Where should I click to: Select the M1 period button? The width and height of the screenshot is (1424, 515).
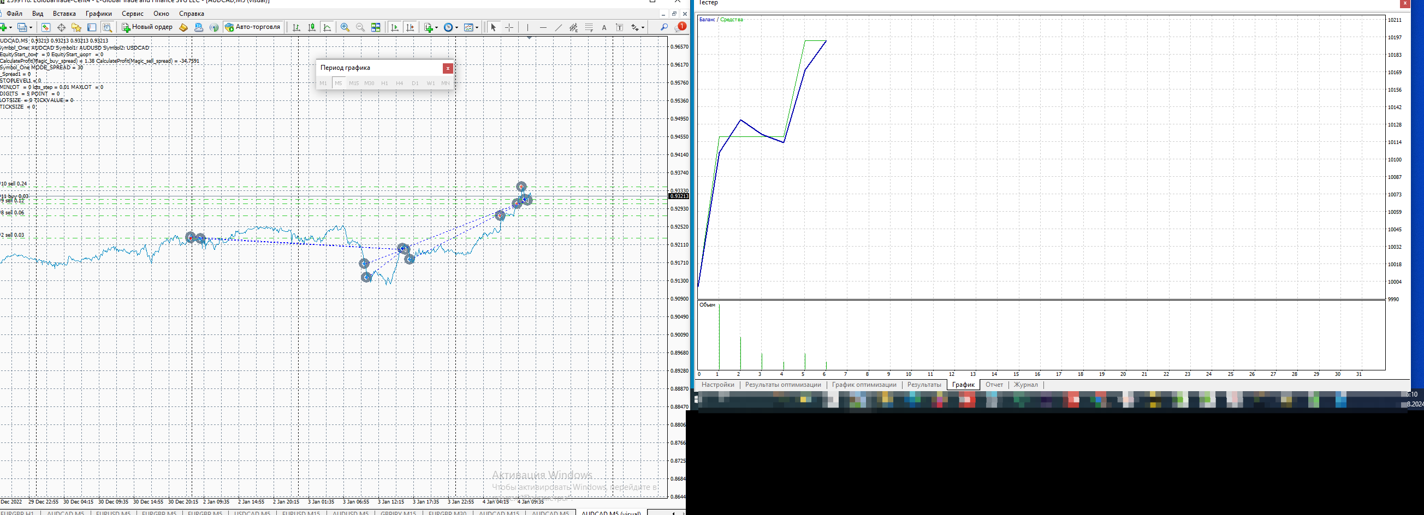pos(323,83)
